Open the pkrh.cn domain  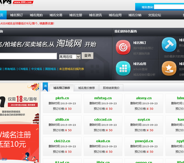click(x=62, y=98)
